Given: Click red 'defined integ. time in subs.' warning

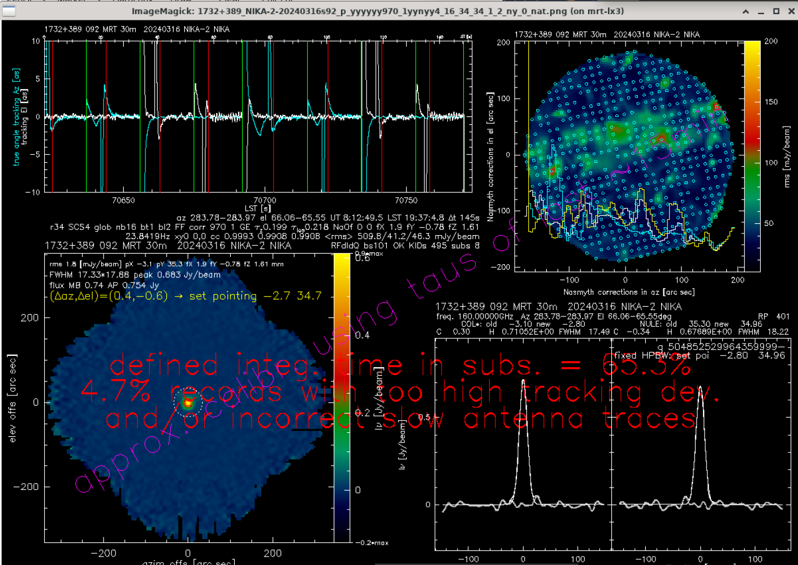Looking at the screenshot, I should click(x=399, y=366).
